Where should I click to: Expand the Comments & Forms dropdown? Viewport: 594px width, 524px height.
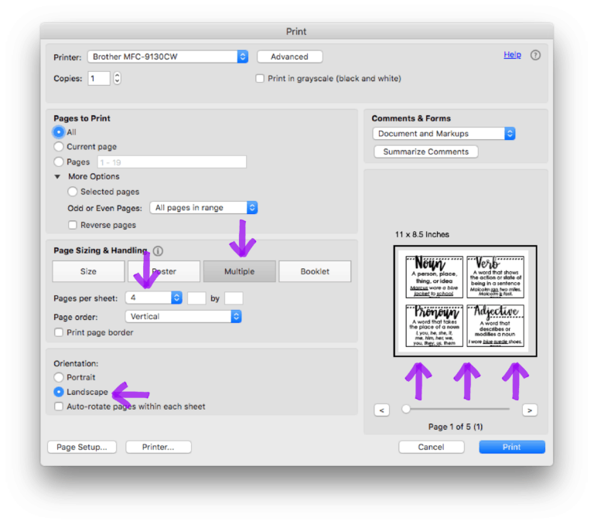click(510, 134)
